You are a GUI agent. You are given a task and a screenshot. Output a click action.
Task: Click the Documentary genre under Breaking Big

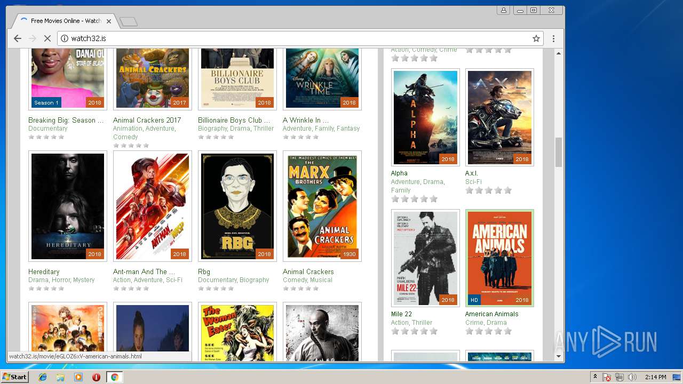click(48, 129)
